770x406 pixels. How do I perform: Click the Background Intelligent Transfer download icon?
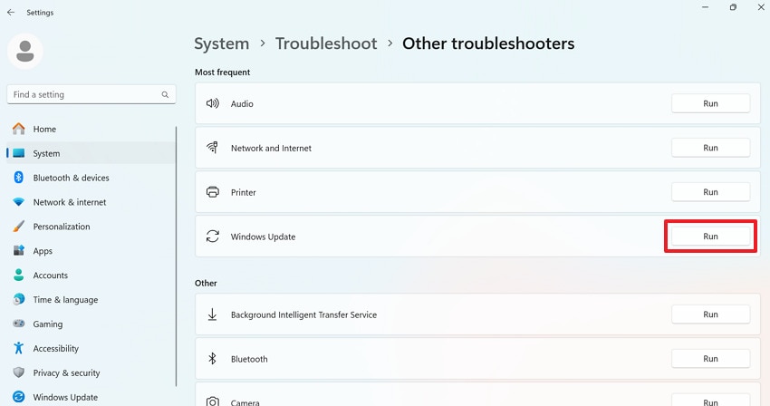pos(212,314)
